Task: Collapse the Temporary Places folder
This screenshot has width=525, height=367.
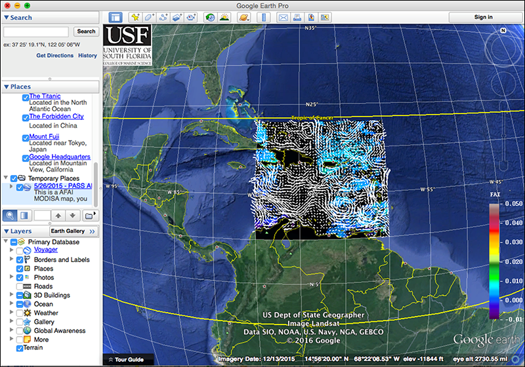Action: (6, 178)
